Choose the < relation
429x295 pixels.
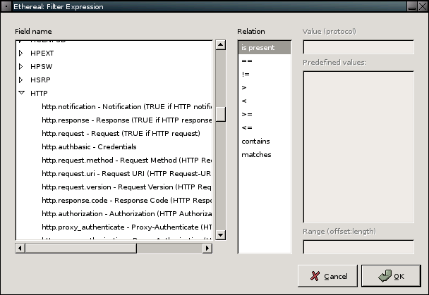(265, 101)
